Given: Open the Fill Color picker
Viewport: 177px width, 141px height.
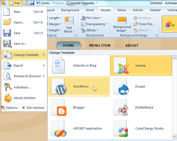Looking at the screenshot, I should coord(91,18).
